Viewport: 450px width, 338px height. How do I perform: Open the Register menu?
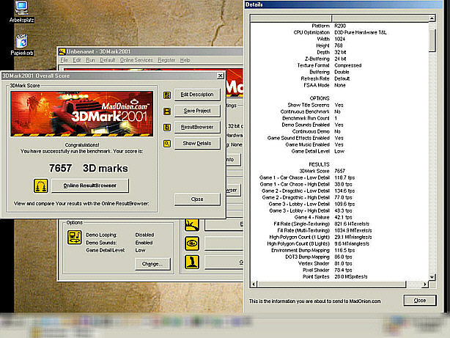point(166,60)
